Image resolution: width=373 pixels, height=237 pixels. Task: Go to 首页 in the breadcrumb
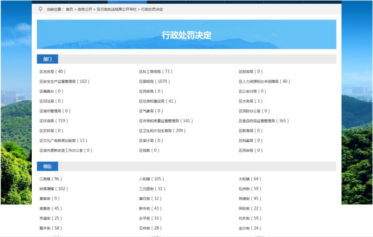pyautogui.click(x=69, y=9)
